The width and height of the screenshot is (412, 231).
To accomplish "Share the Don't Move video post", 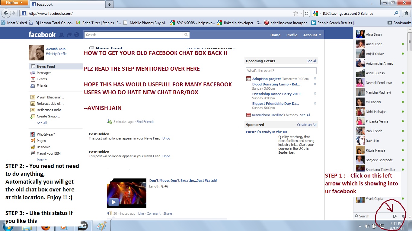I will 168,213.
